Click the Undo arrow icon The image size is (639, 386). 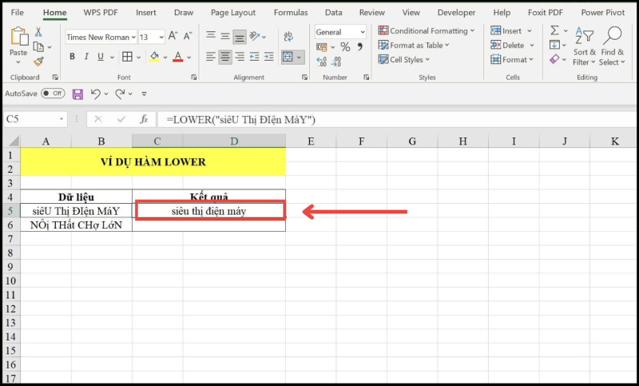(95, 94)
